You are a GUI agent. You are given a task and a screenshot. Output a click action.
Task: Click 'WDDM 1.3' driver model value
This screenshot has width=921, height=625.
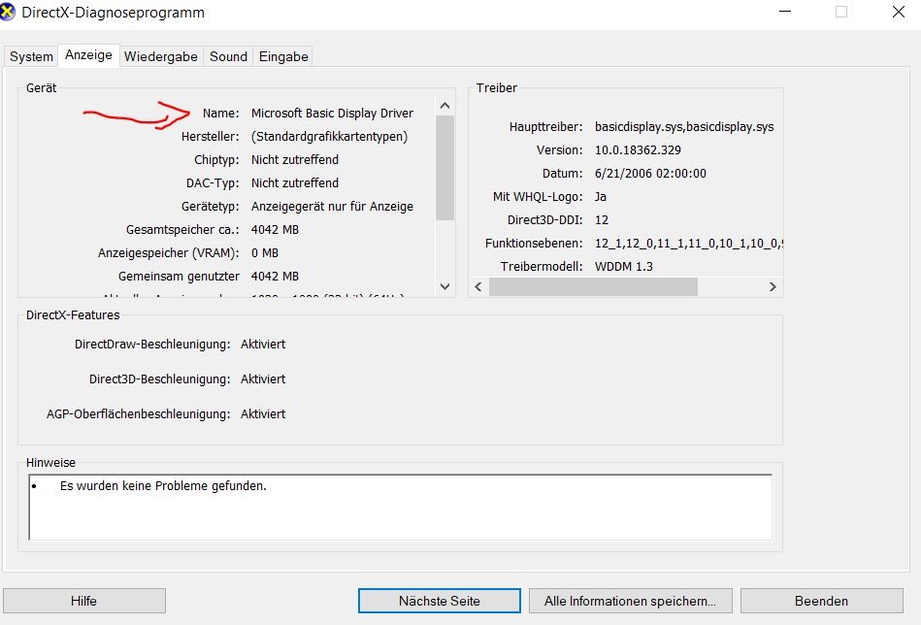(x=624, y=267)
